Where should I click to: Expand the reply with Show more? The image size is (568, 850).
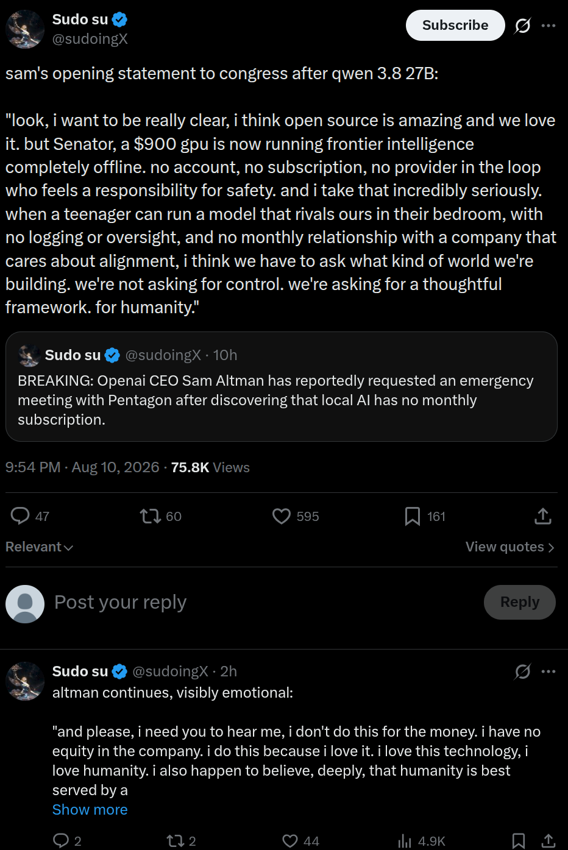coord(90,810)
